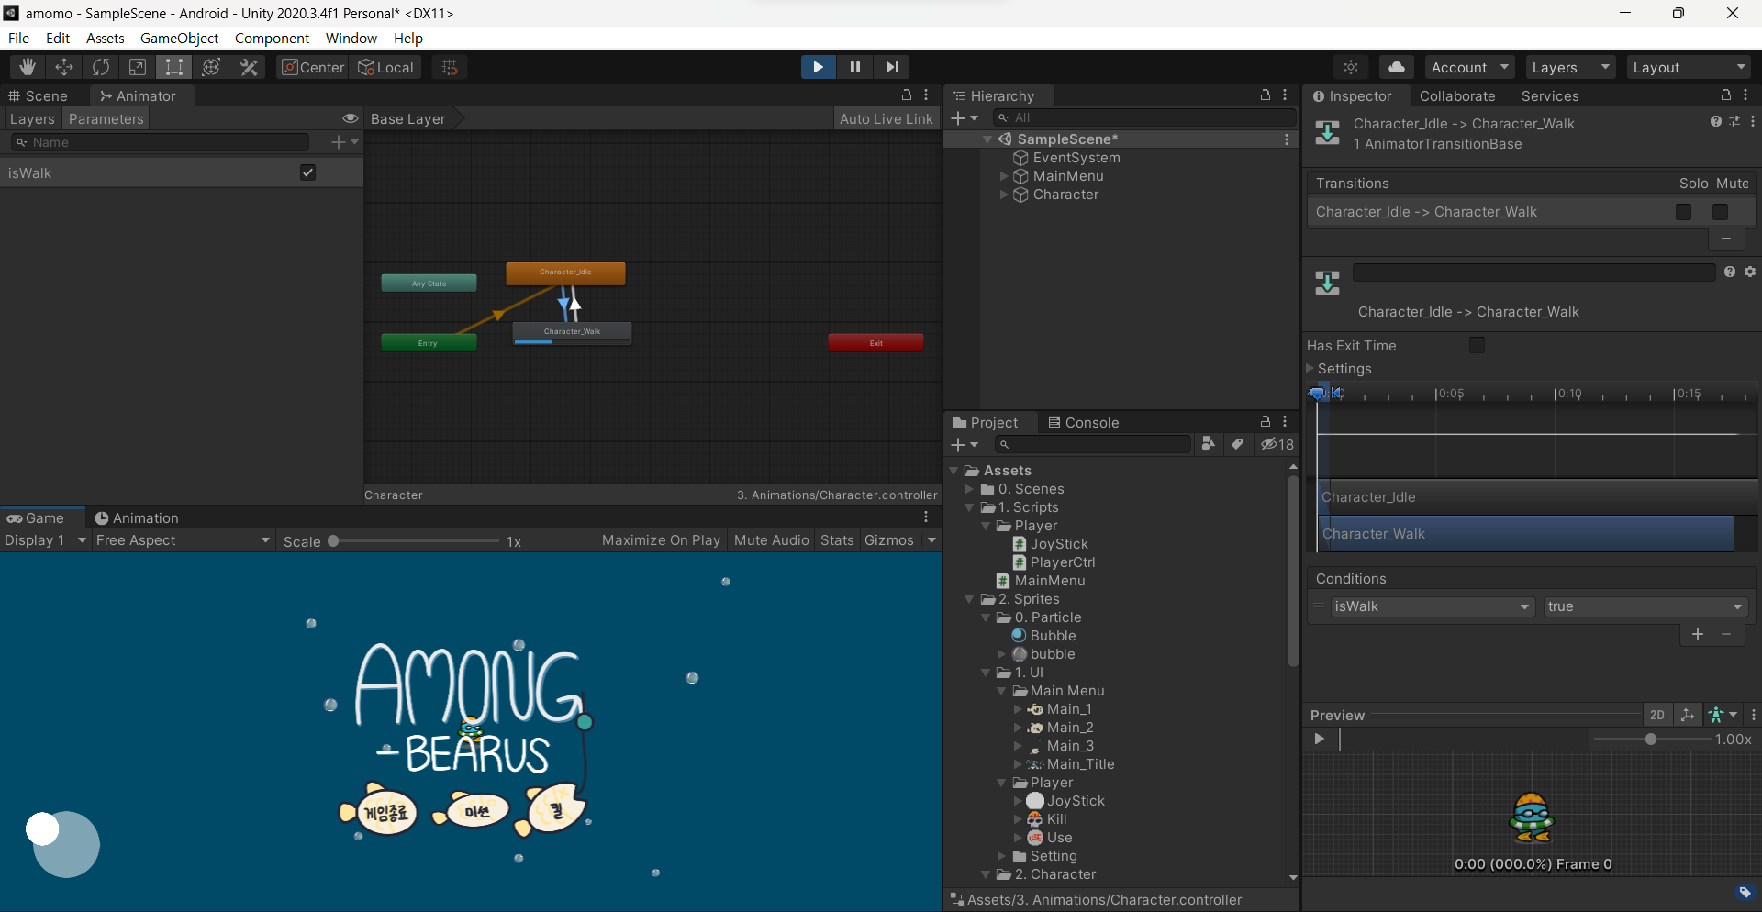This screenshot has height=912, width=1762.
Task: Open the GameObject menu
Action: point(179,38)
